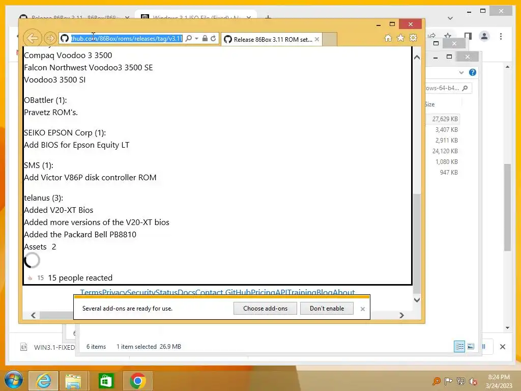This screenshot has height=391, width=521.
Task: Click the down arrow of IE vertical scrollbar
Action: tap(417, 300)
